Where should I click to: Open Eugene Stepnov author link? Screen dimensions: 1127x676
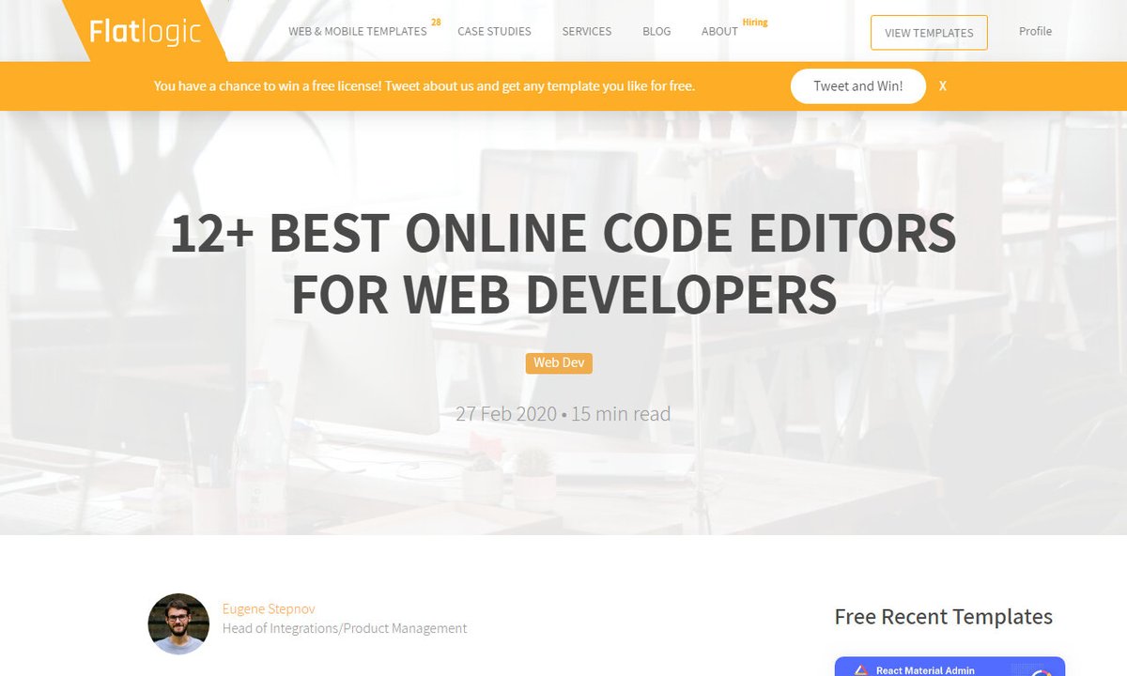(x=269, y=608)
